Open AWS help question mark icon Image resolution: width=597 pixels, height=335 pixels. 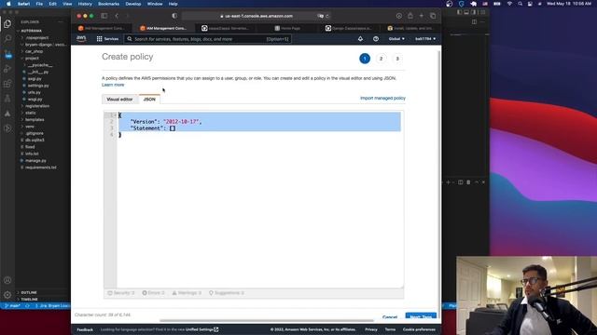pos(376,39)
